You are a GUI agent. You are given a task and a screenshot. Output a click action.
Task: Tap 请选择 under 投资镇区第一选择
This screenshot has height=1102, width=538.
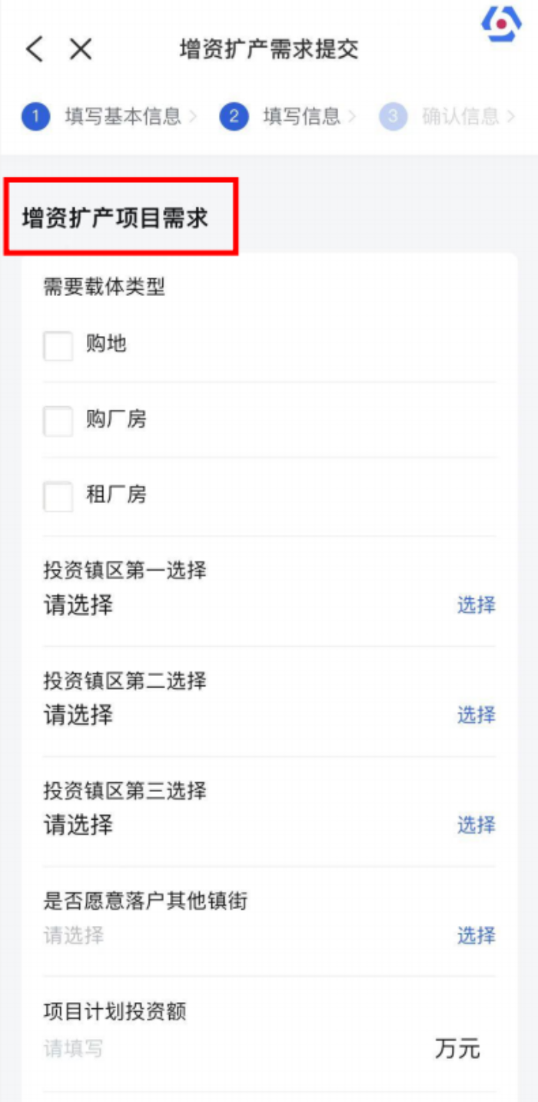(x=78, y=605)
